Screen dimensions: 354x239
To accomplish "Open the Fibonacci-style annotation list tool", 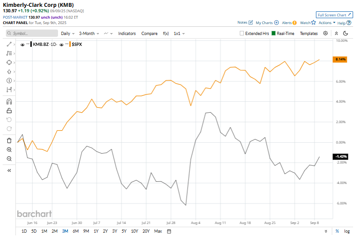I will coord(9,54).
